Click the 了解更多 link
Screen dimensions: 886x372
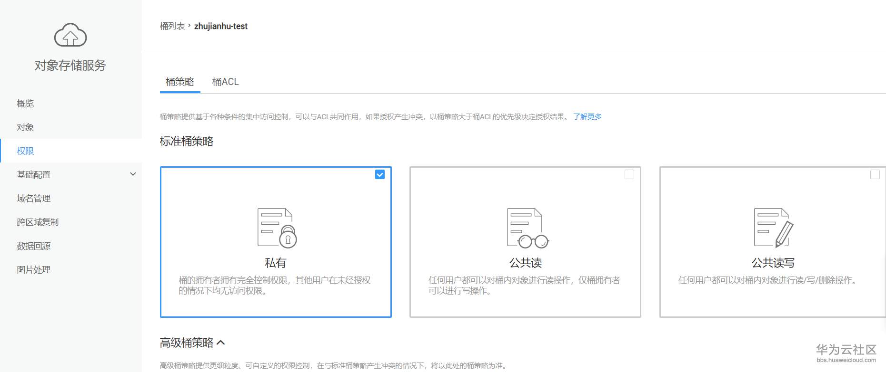(587, 116)
